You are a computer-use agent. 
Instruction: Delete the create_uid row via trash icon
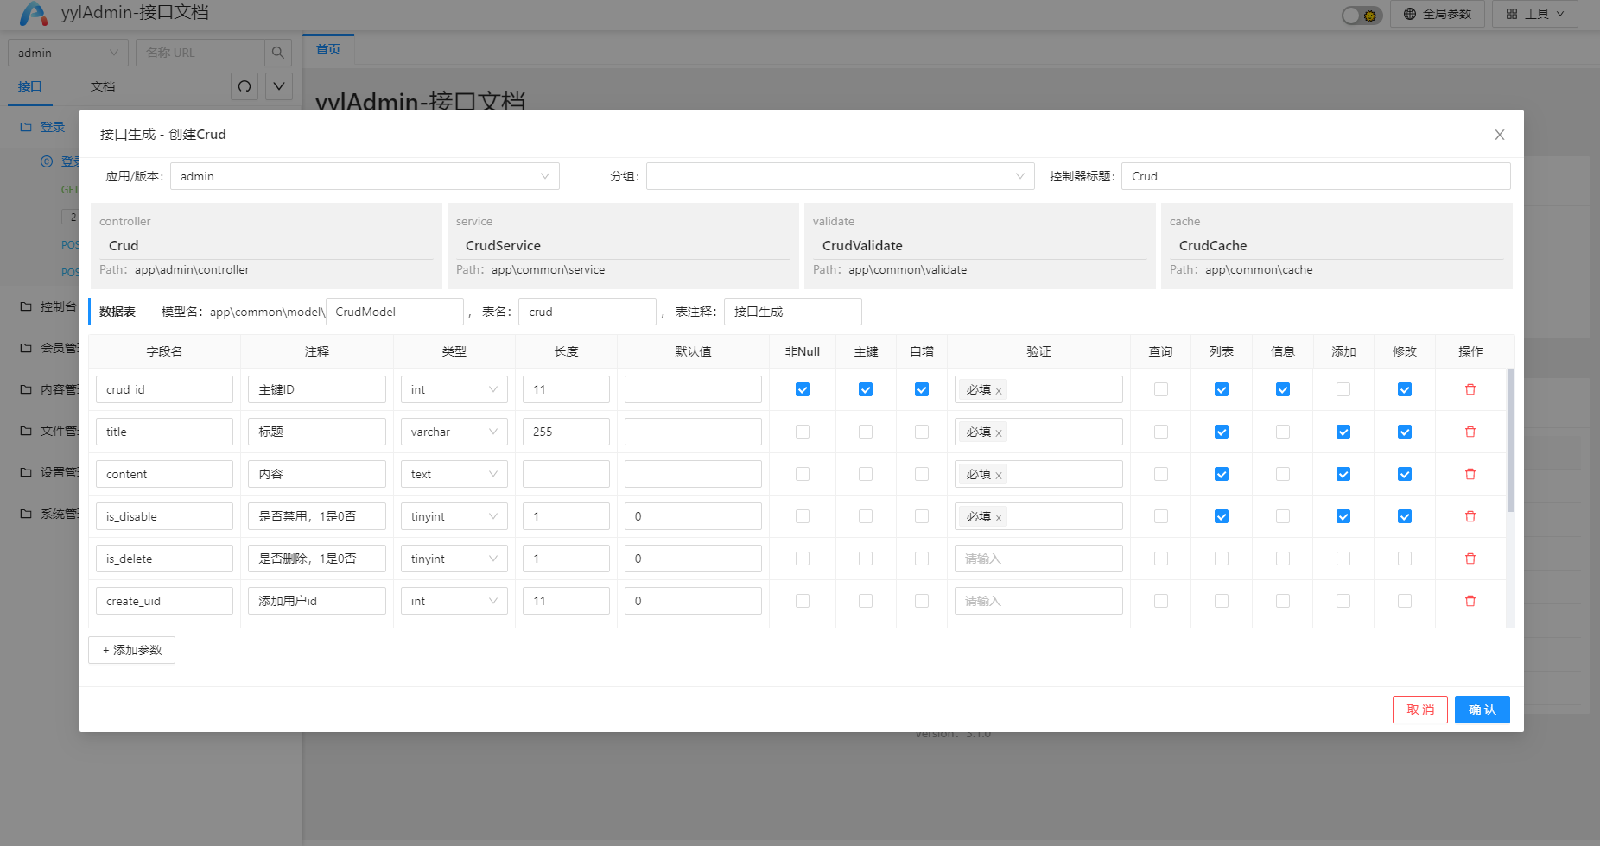tap(1470, 601)
